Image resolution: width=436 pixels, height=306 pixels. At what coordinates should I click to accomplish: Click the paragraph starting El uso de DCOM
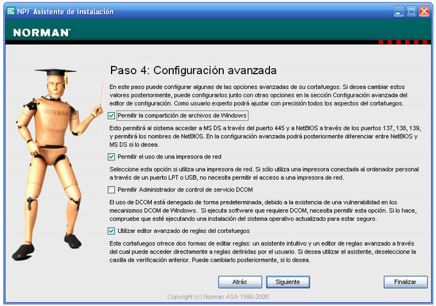(x=263, y=211)
